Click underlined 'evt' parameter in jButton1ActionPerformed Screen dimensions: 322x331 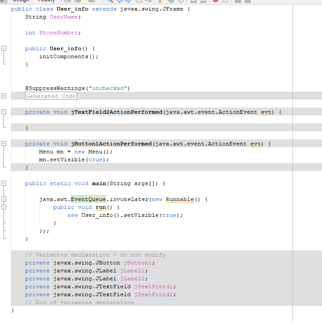(256, 144)
